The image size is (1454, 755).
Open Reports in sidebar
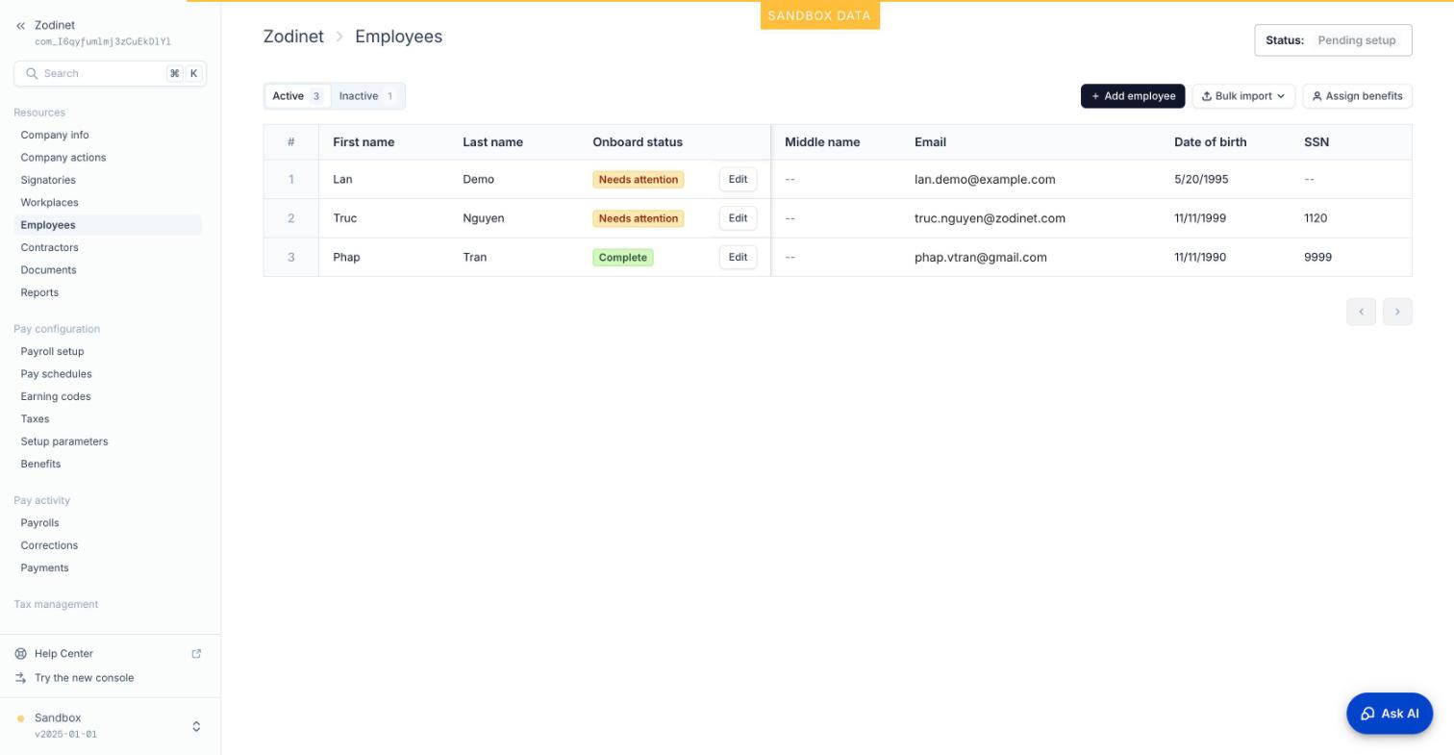tap(39, 292)
